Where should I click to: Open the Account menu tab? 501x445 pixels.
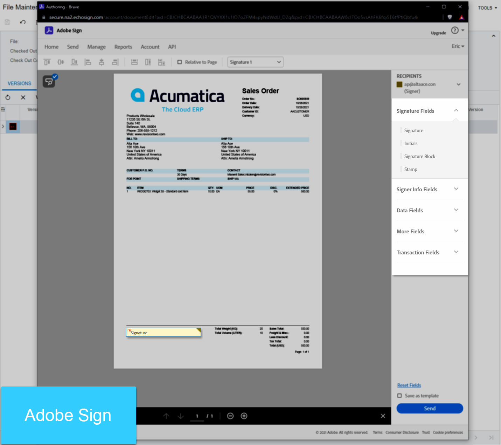150,47
